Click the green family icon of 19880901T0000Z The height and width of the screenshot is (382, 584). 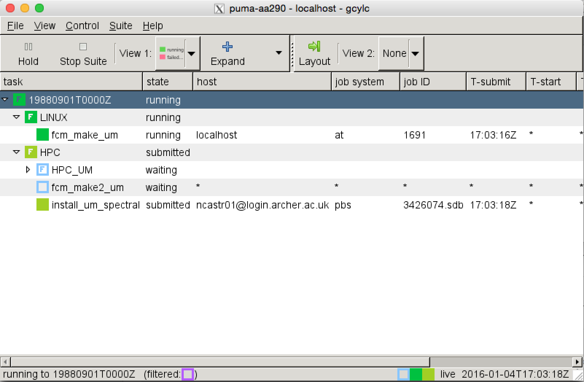click(x=19, y=100)
